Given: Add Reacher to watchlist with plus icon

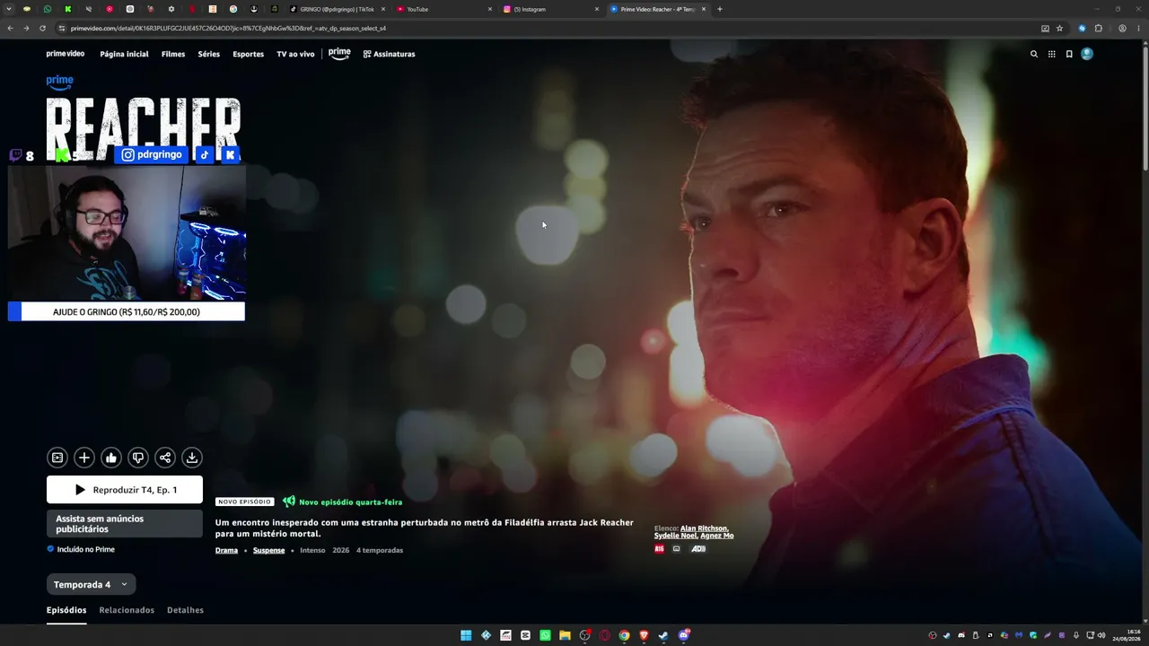Looking at the screenshot, I should tap(84, 458).
